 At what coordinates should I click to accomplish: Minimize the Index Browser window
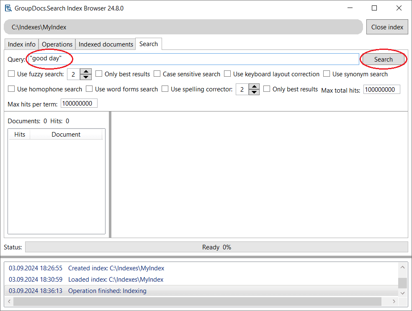click(350, 8)
